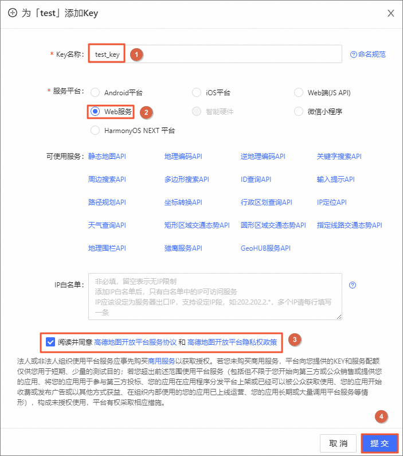The image size is (403, 456).
Task: Open the 天气查询API link
Action: pyautogui.click(x=107, y=225)
